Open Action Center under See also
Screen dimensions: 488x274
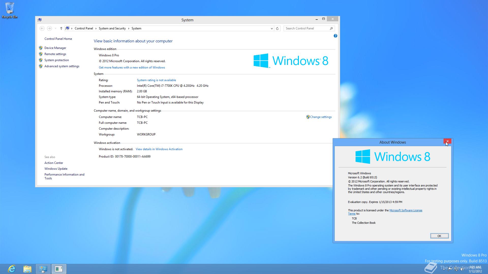pos(54,163)
